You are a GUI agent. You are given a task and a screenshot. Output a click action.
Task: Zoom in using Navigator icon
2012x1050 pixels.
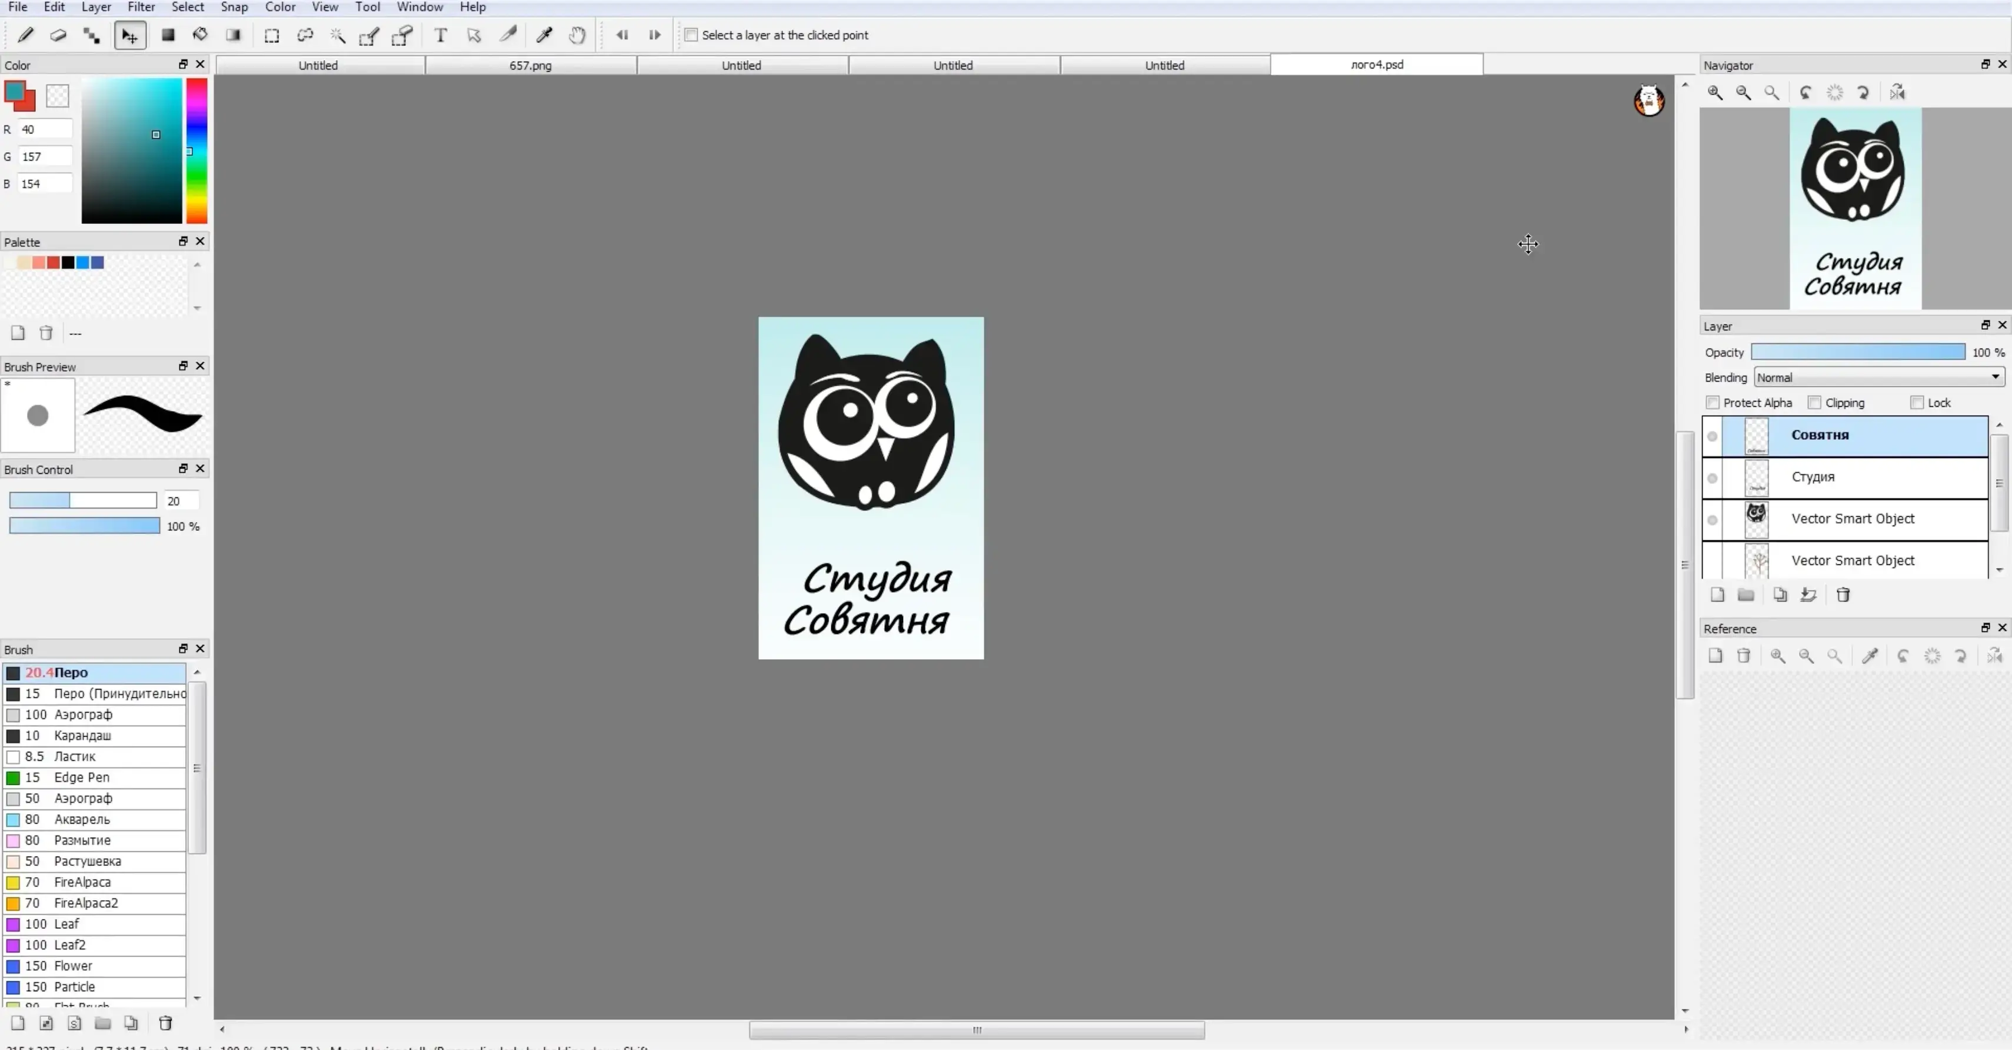point(1715,93)
